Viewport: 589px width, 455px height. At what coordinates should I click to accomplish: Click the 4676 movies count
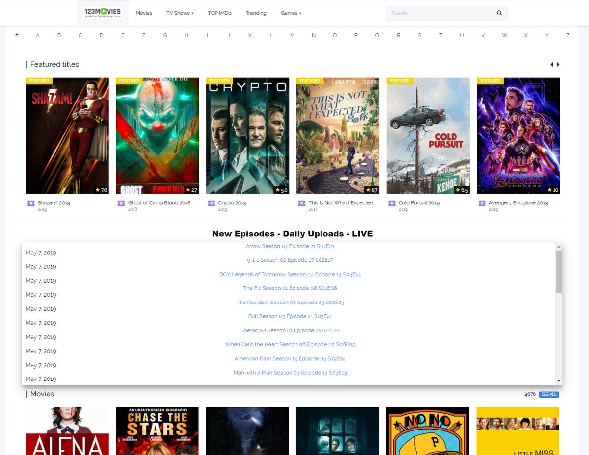pyautogui.click(x=530, y=394)
